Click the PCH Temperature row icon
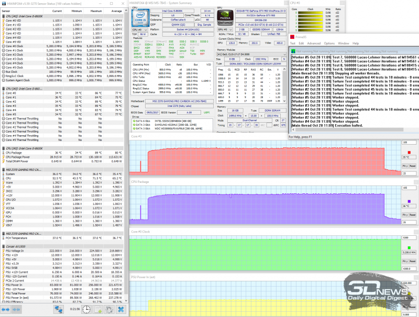Viewport: 419px width, 317px height. [x=4, y=238]
